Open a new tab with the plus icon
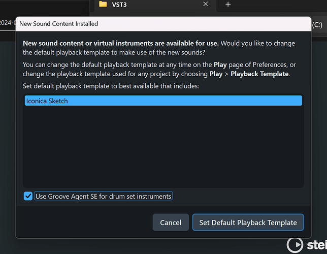 (228, 5)
